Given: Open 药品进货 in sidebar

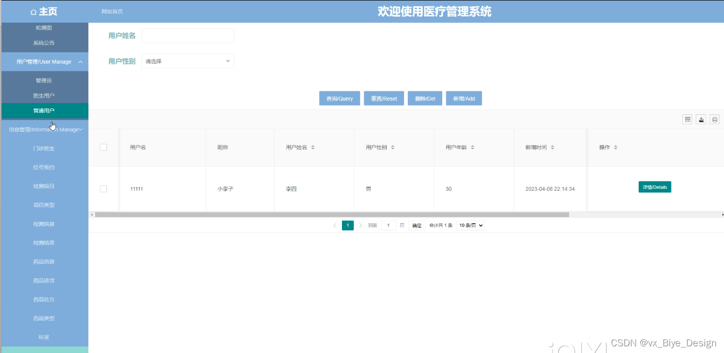Looking at the screenshot, I should pos(44,281).
